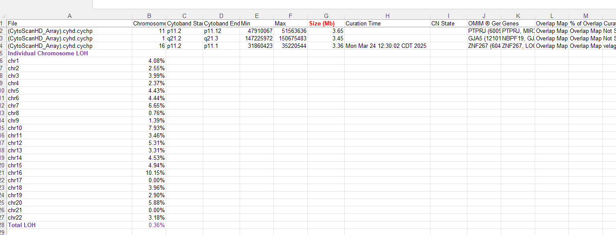Select cytoband cell 'q21.2'
This screenshot has height=235, width=616.
tap(184, 38)
